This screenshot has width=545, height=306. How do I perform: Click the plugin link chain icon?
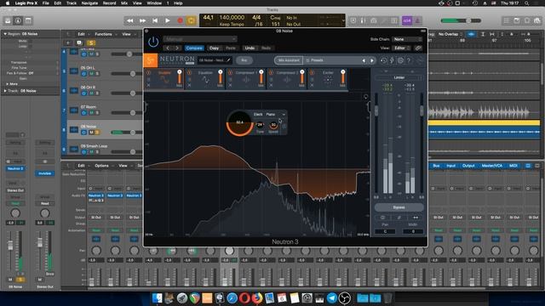(x=418, y=48)
